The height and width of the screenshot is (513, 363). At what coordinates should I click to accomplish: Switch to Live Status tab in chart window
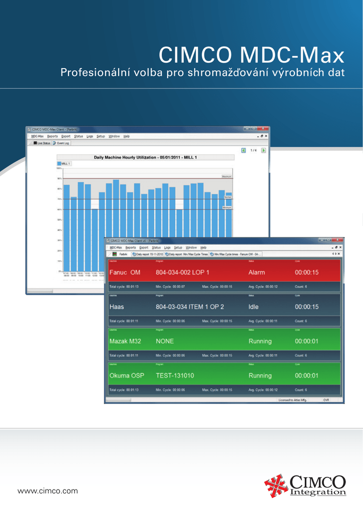(x=42, y=143)
